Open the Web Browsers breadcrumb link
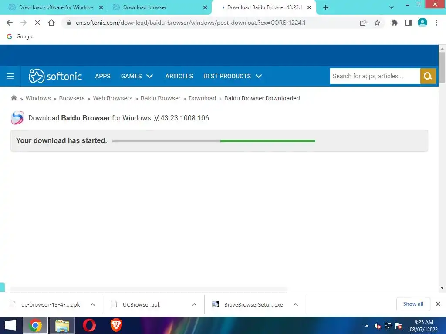This screenshot has height=334, width=446. pyautogui.click(x=113, y=98)
